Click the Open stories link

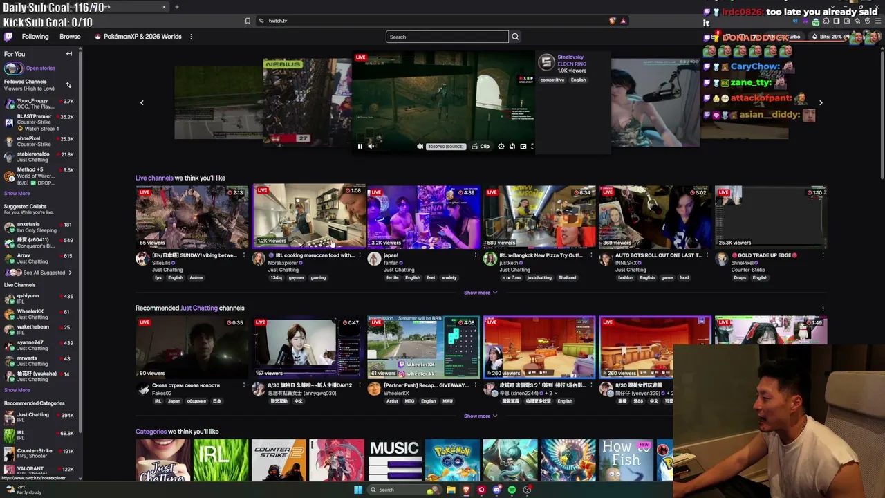click(41, 68)
